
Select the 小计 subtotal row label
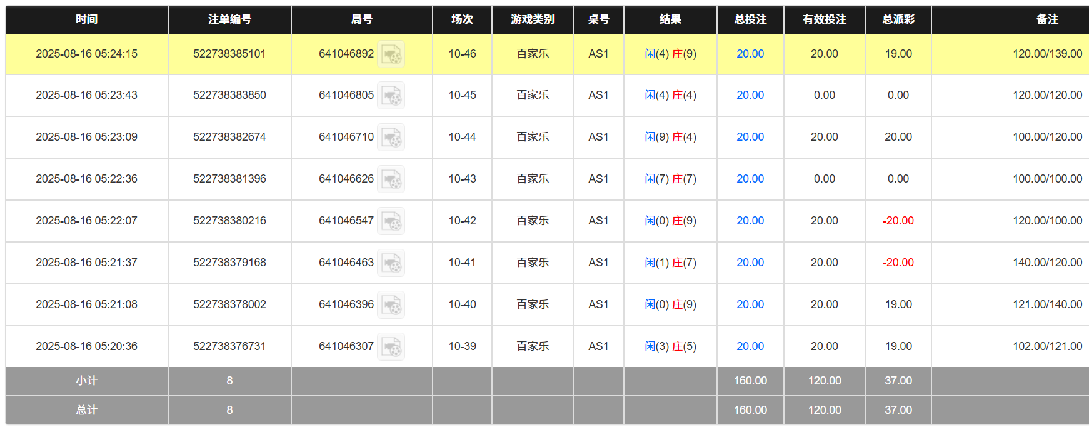86,381
